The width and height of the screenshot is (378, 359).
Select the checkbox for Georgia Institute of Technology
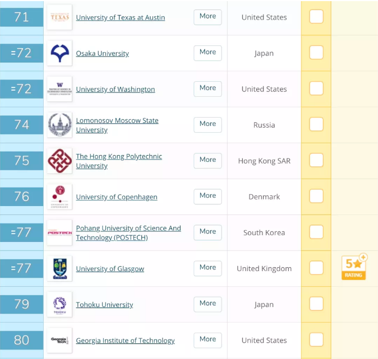pos(316,340)
